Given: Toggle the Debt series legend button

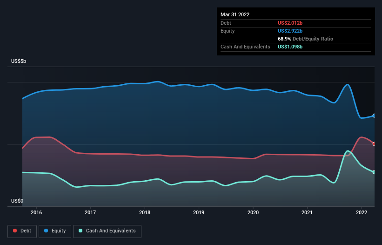Looking at the screenshot, I should 22,231.
